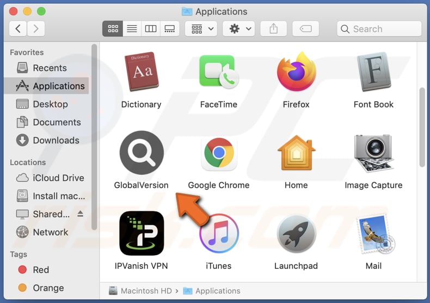430x303 pixels.
Task: Click the Google Chrome app icon
Action: (x=219, y=153)
